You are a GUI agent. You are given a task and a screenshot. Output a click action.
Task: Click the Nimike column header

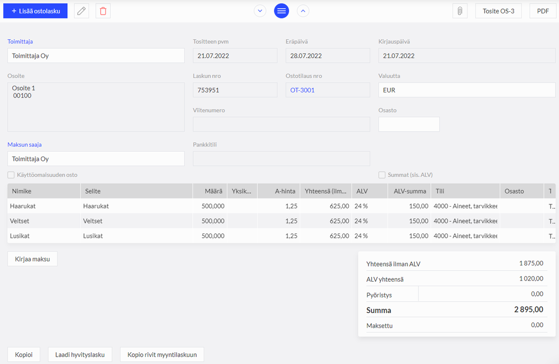pos(44,191)
